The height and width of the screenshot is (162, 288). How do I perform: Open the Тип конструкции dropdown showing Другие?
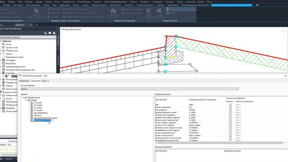pos(130,89)
